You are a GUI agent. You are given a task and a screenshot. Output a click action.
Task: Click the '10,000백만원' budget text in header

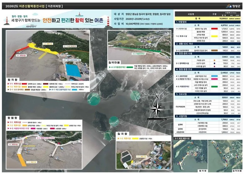tap(133, 24)
